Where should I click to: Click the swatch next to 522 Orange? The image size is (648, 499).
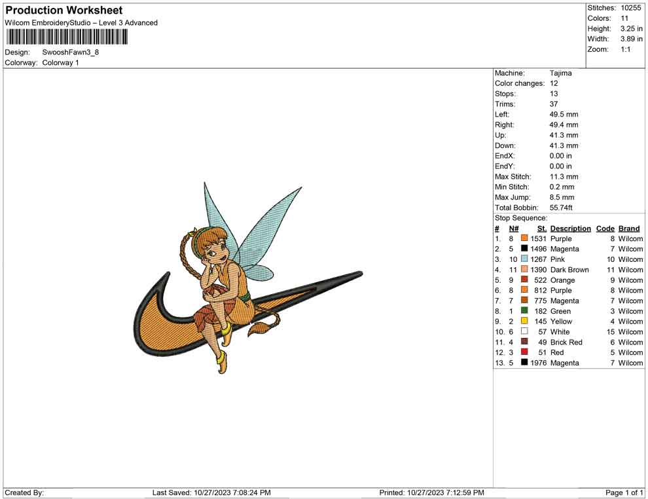point(524,280)
